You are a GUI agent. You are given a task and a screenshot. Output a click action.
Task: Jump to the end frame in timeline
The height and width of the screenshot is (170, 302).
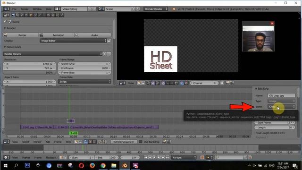[x=168, y=157]
